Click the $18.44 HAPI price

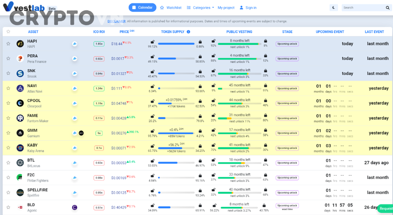pos(117,44)
